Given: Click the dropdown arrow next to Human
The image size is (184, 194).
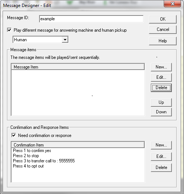Looking at the screenshot, I should tap(65, 40).
